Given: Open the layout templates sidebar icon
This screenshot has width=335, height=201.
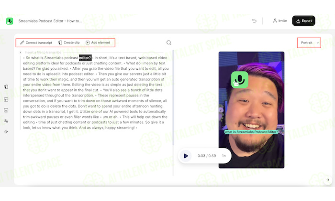Looking at the screenshot, I should pyautogui.click(x=6, y=99).
